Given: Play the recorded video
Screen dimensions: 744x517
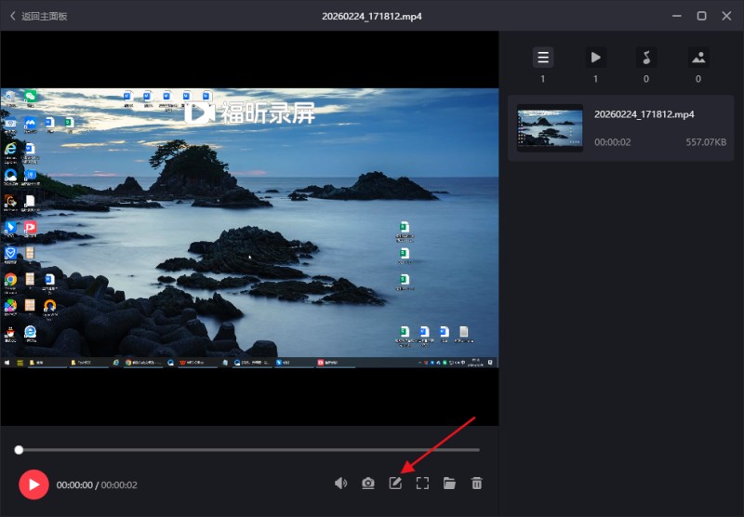Looking at the screenshot, I should pyautogui.click(x=33, y=484).
